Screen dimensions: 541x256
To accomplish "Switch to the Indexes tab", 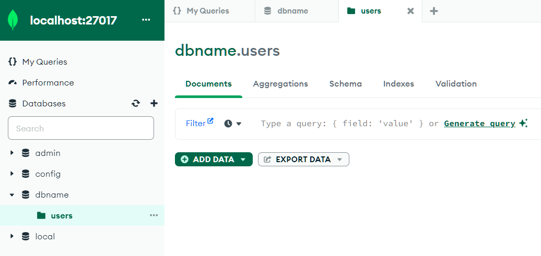I will [398, 84].
